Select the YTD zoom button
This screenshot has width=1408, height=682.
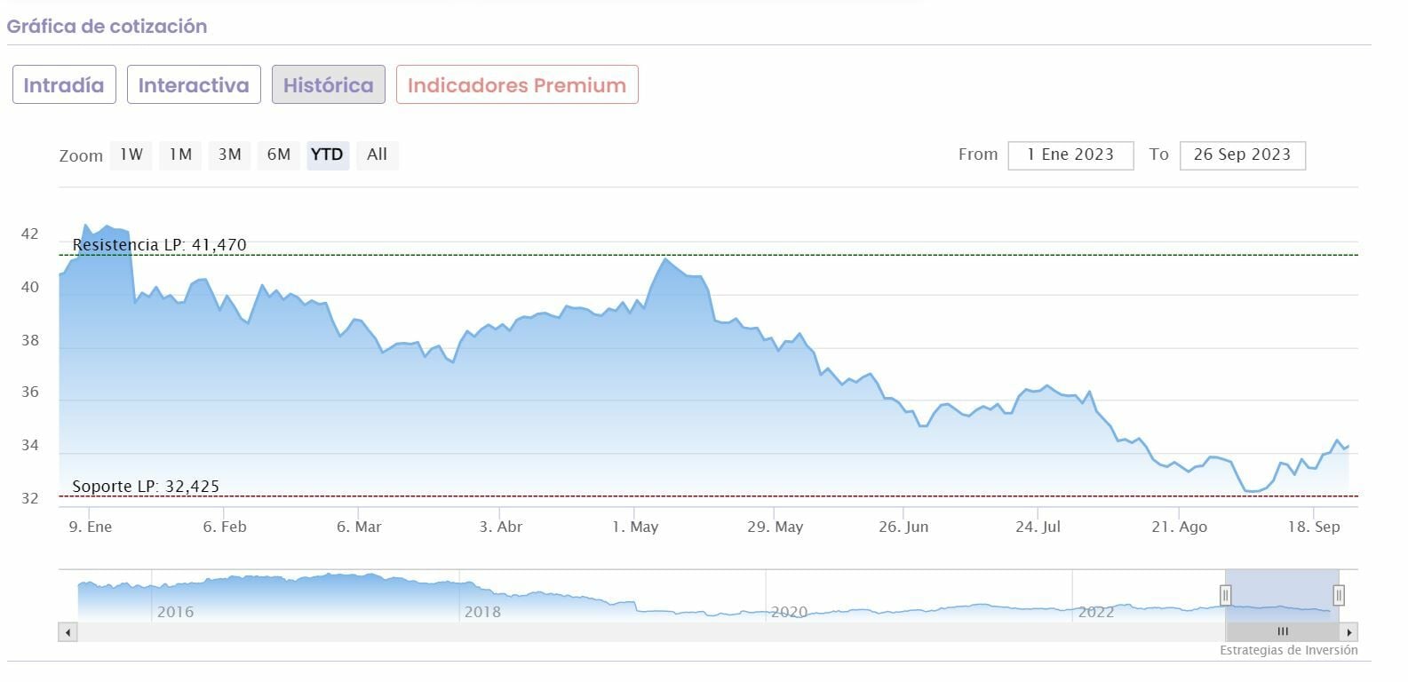(327, 155)
